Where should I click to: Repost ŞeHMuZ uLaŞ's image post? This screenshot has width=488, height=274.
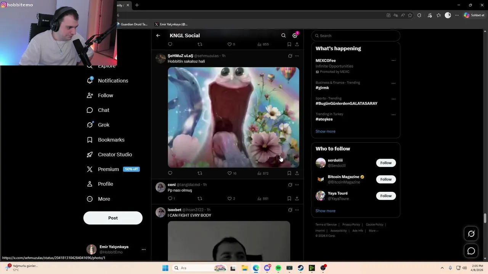coord(200,173)
